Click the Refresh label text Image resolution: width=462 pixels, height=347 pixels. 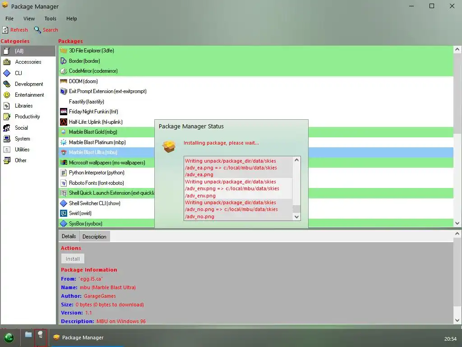(19, 30)
